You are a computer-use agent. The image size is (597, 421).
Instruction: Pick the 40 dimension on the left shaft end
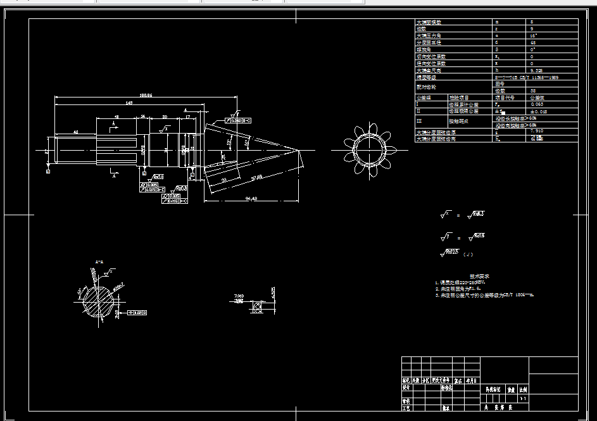(76, 132)
